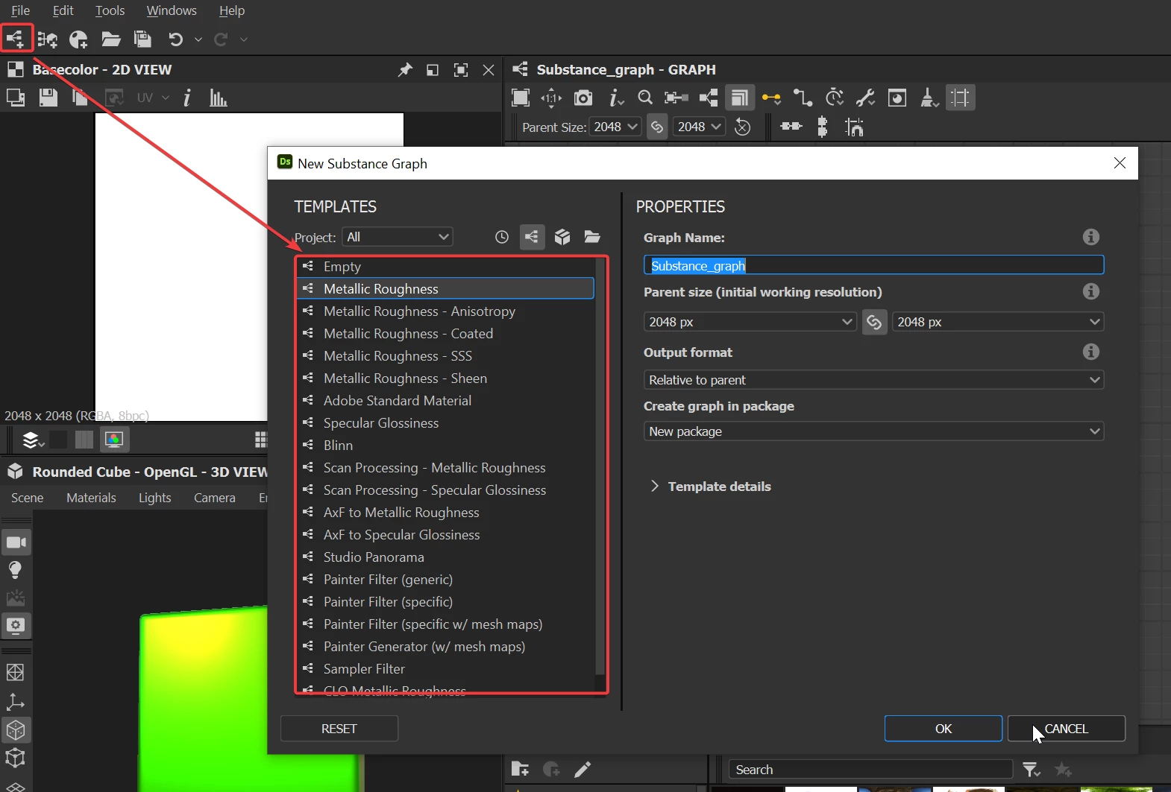Click the magnifier search icon in Graph toolbar
This screenshot has height=792, width=1171.
tap(645, 98)
